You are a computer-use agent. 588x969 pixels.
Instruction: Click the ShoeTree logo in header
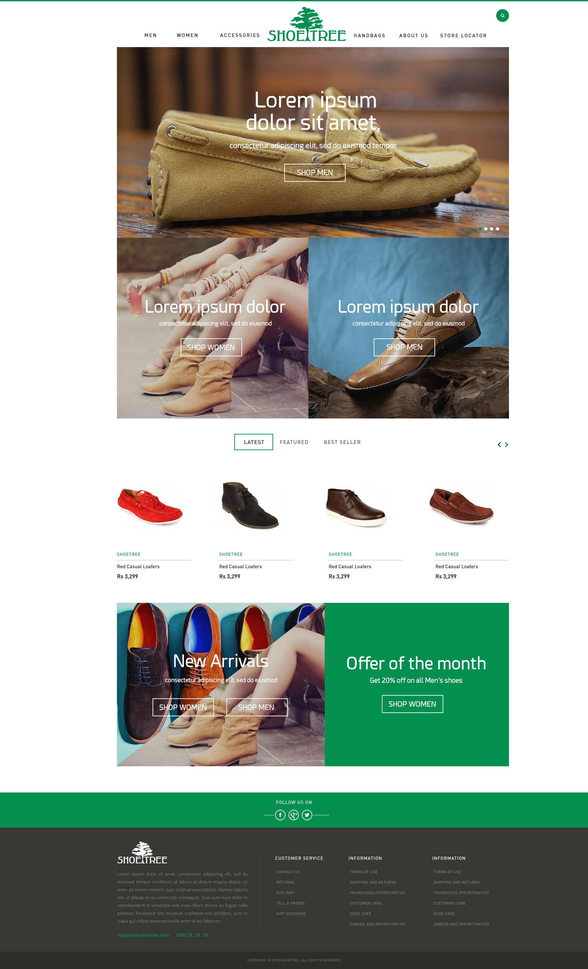[x=307, y=25]
